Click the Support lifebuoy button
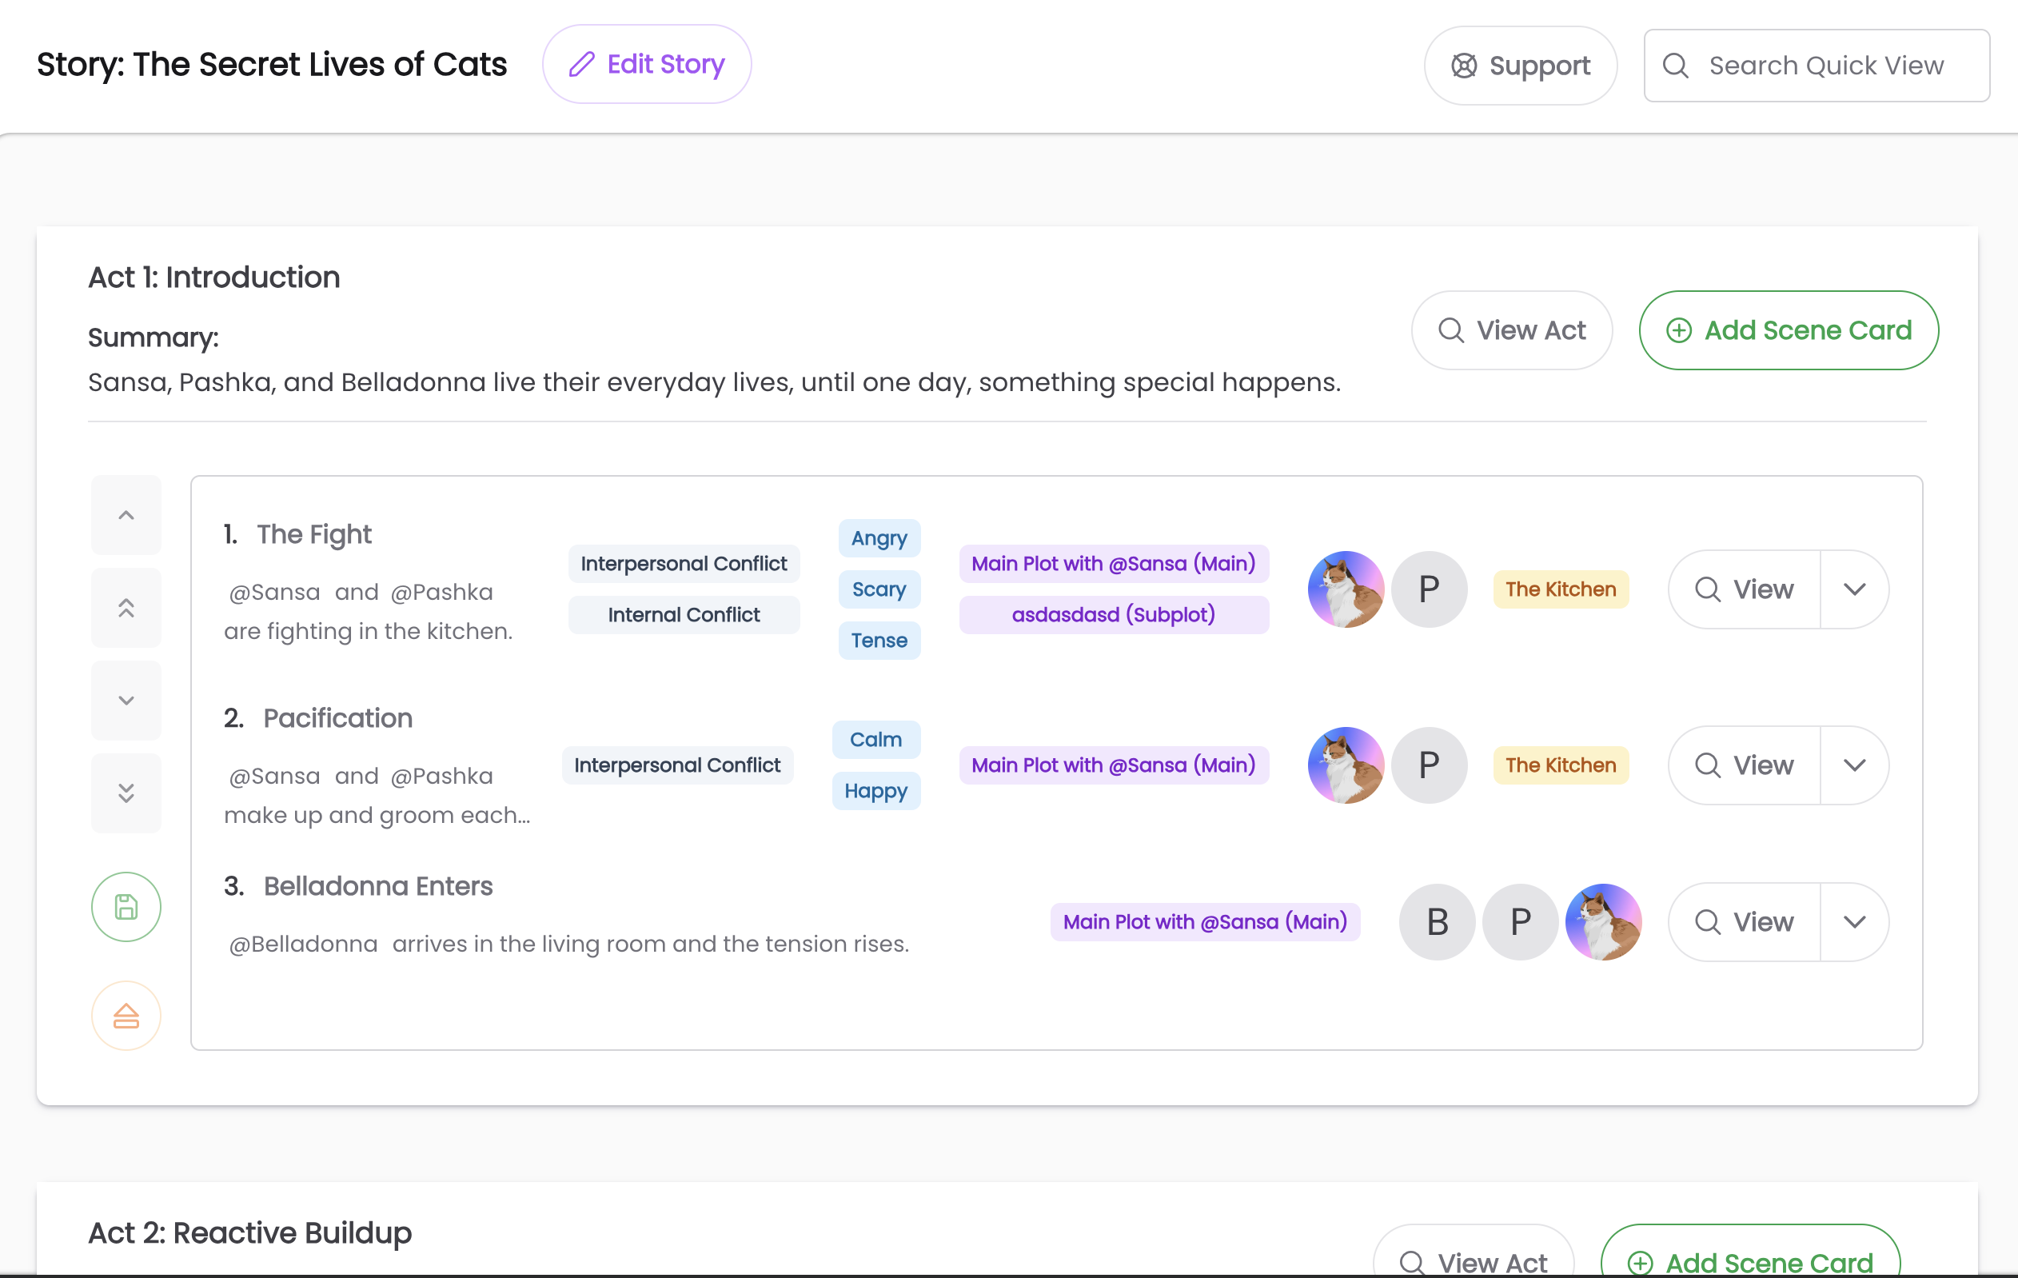 click(x=1520, y=66)
